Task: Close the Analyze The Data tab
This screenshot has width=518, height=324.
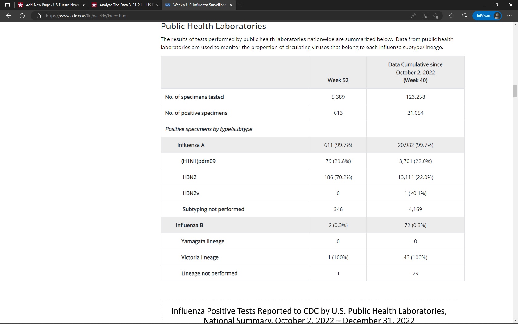Action: (x=157, y=5)
